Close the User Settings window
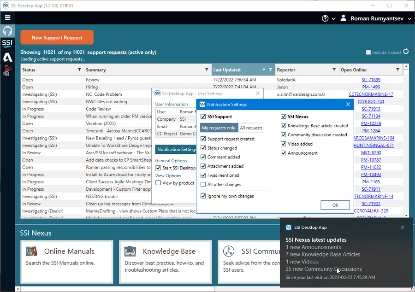 [x=258, y=93]
